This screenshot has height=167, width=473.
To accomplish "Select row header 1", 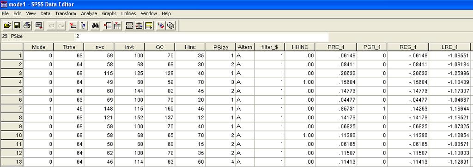I will point(12,56).
